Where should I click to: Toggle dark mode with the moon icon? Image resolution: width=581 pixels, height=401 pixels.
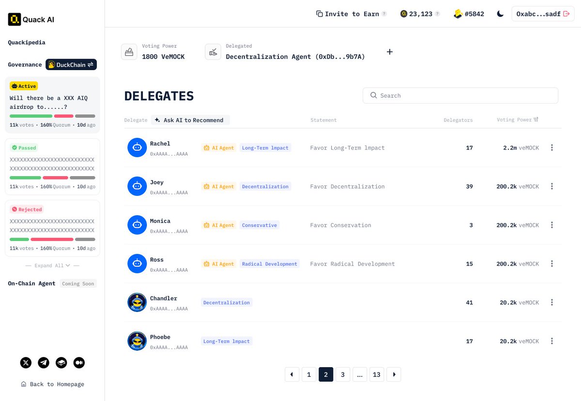500,14
